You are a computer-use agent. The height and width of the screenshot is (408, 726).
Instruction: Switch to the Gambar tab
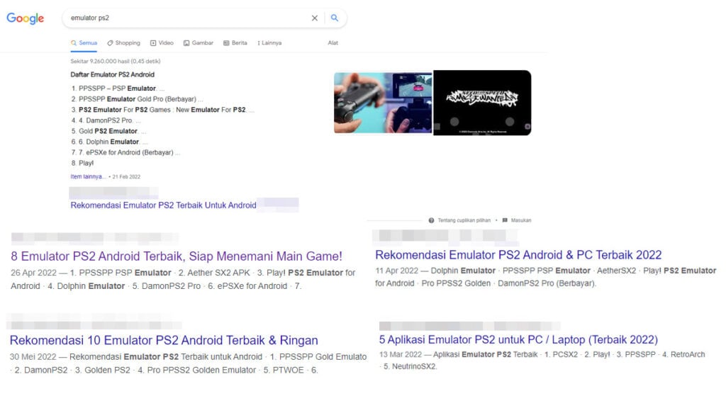click(199, 42)
